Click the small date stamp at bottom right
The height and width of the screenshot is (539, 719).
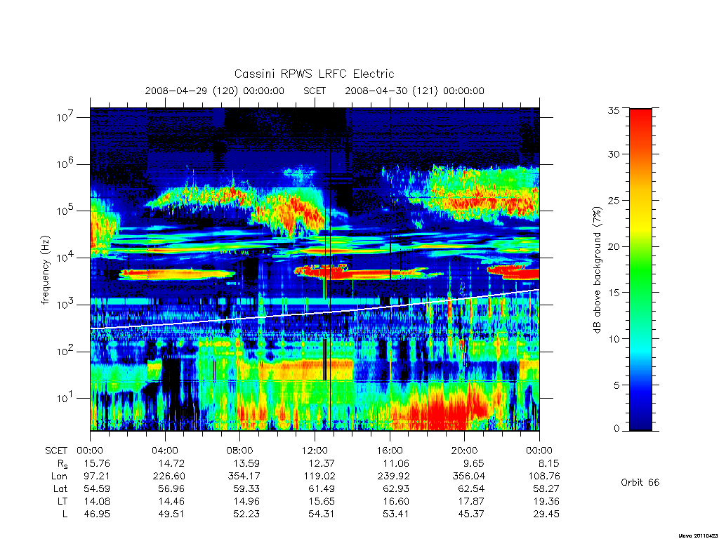point(698,535)
